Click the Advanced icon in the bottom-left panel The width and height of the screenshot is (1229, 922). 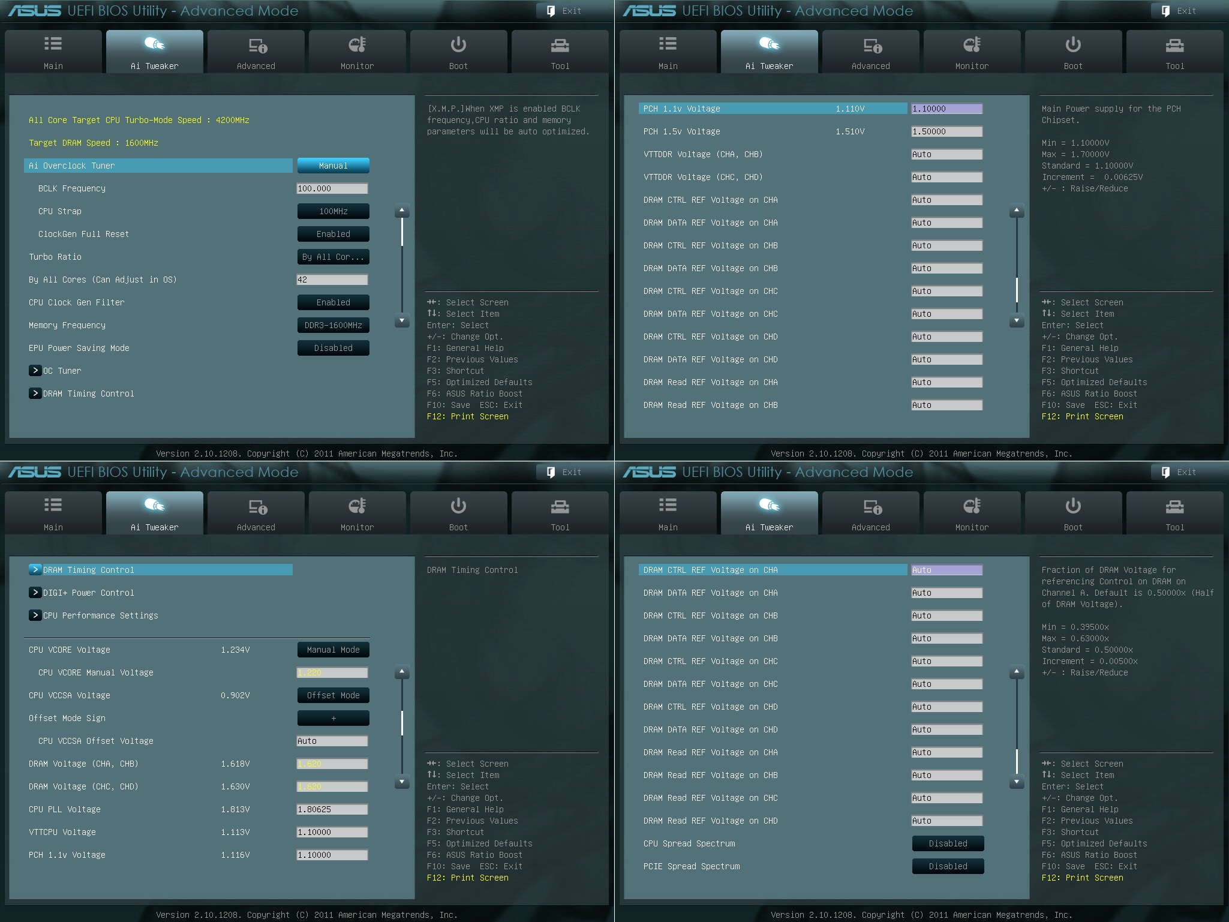pyautogui.click(x=257, y=506)
